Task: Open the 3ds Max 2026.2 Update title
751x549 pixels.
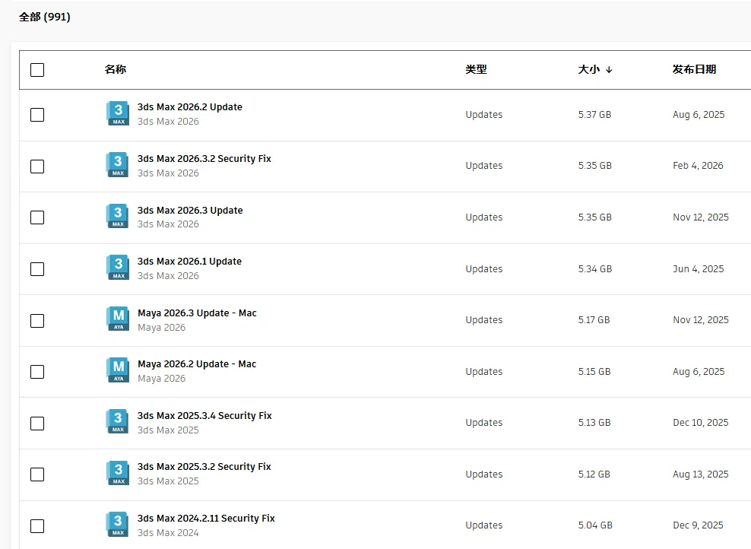Action: 190,107
